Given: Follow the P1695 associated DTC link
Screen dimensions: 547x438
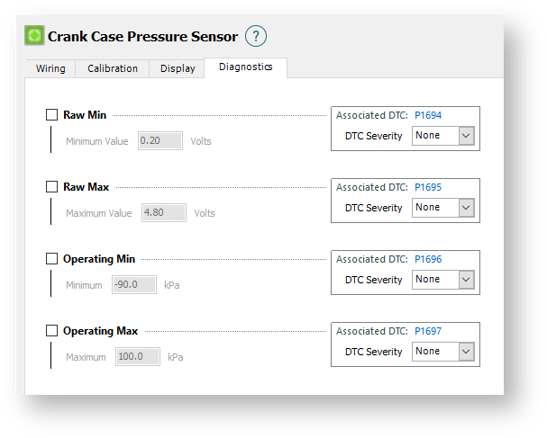Looking at the screenshot, I should click(427, 187).
